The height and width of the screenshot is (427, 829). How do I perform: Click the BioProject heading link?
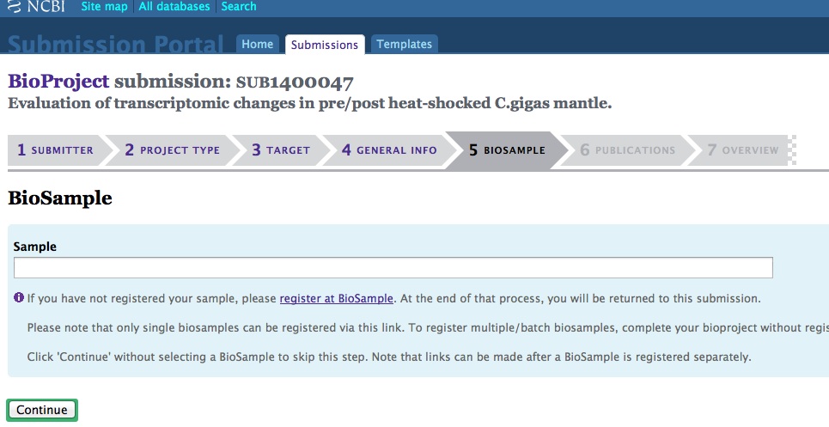click(58, 82)
